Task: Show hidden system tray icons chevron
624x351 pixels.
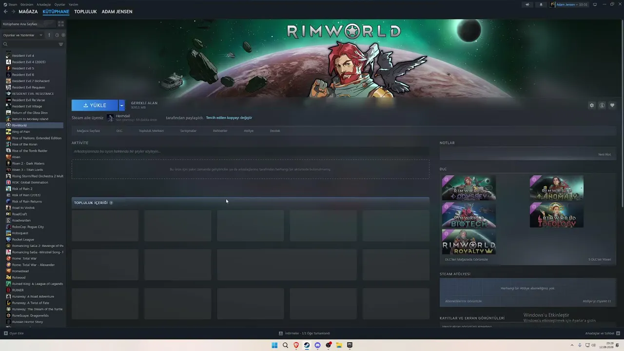Action: point(572,345)
